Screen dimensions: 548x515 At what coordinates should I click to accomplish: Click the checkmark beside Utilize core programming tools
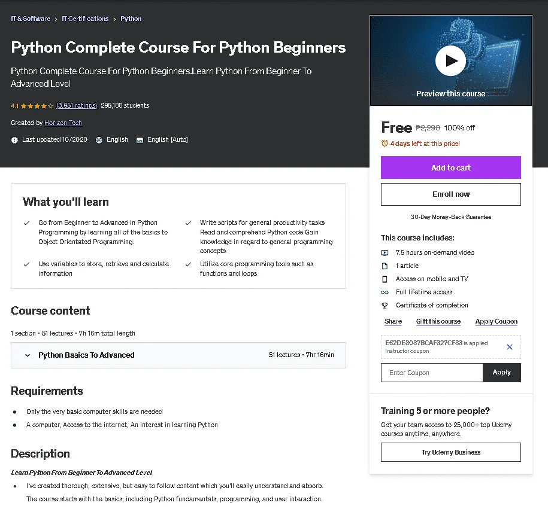click(188, 264)
